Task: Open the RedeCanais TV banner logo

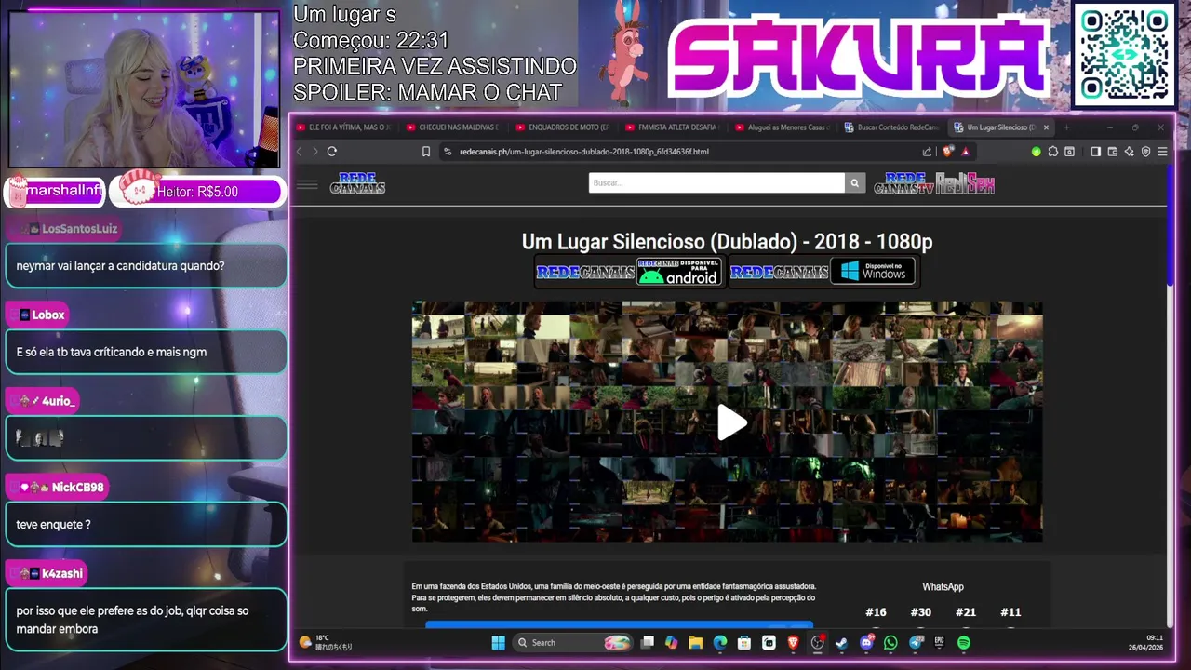Action: 903,183
